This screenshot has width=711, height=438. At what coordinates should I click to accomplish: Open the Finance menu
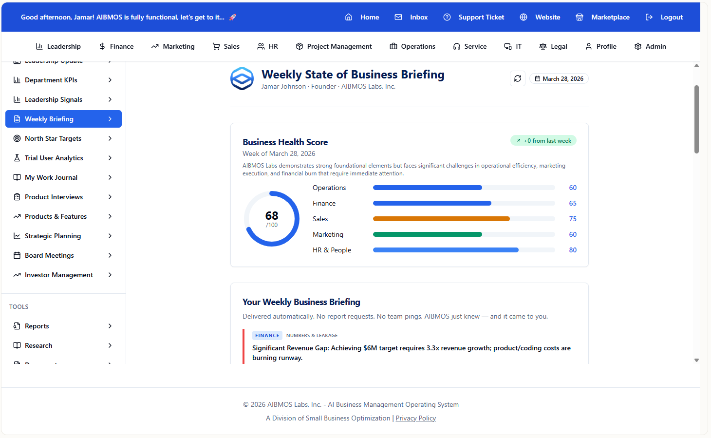(116, 46)
